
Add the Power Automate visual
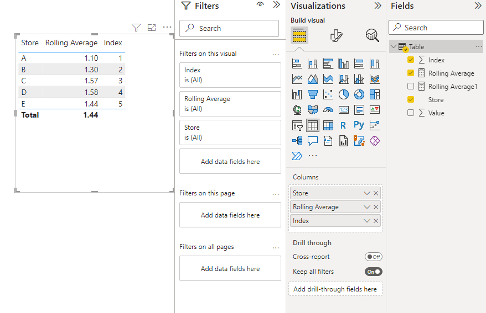coord(297,156)
